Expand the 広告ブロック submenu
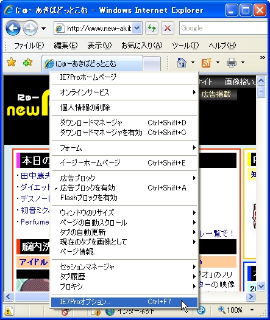The height and width of the screenshot is (320, 270). pyautogui.click(x=124, y=178)
